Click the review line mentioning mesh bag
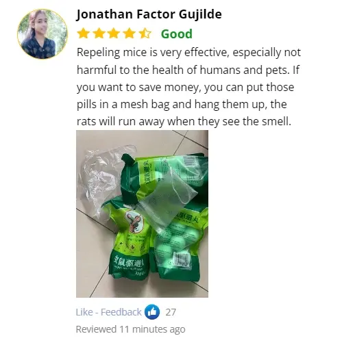This screenshot has width=342, height=347. click(x=182, y=105)
